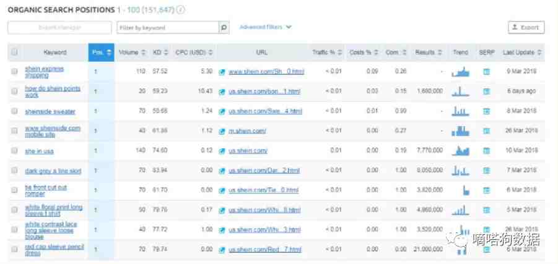Open external link icon for she in usa row

click(222, 151)
